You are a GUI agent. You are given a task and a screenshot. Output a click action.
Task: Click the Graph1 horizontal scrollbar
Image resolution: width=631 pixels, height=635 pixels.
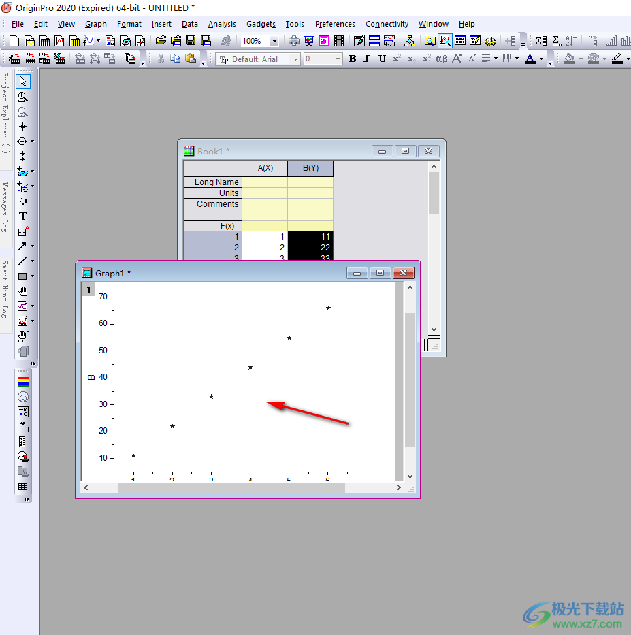coord(231,487)
